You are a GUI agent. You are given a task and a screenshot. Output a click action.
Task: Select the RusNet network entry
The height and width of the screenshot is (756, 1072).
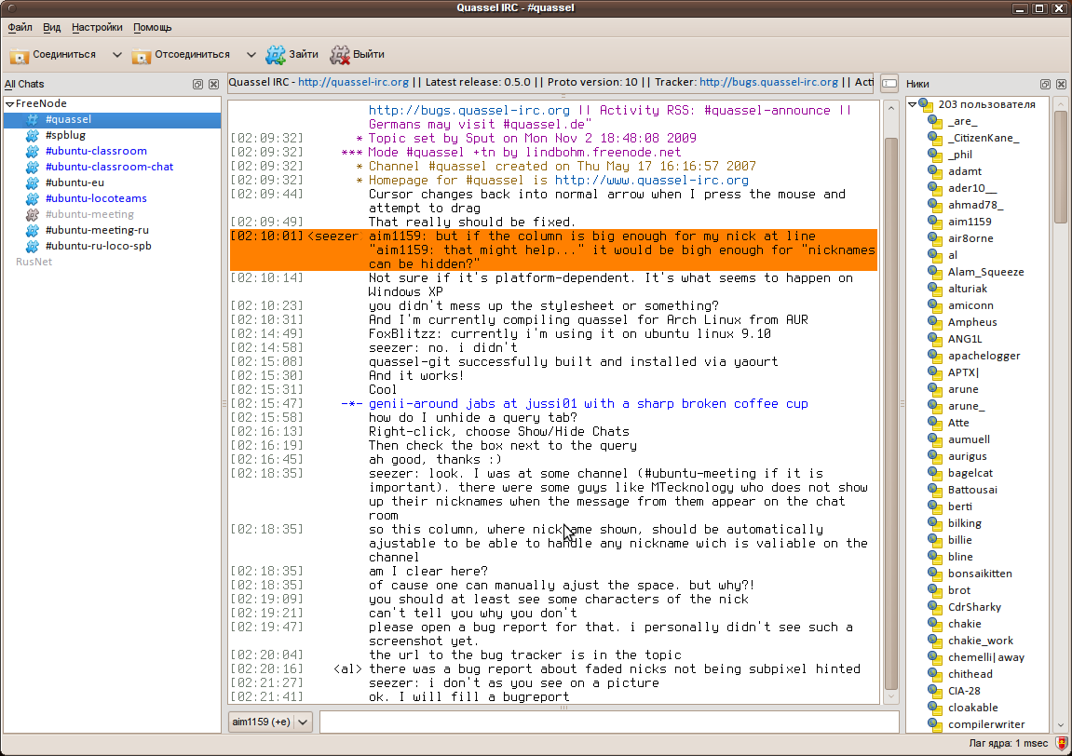[34, 262]
